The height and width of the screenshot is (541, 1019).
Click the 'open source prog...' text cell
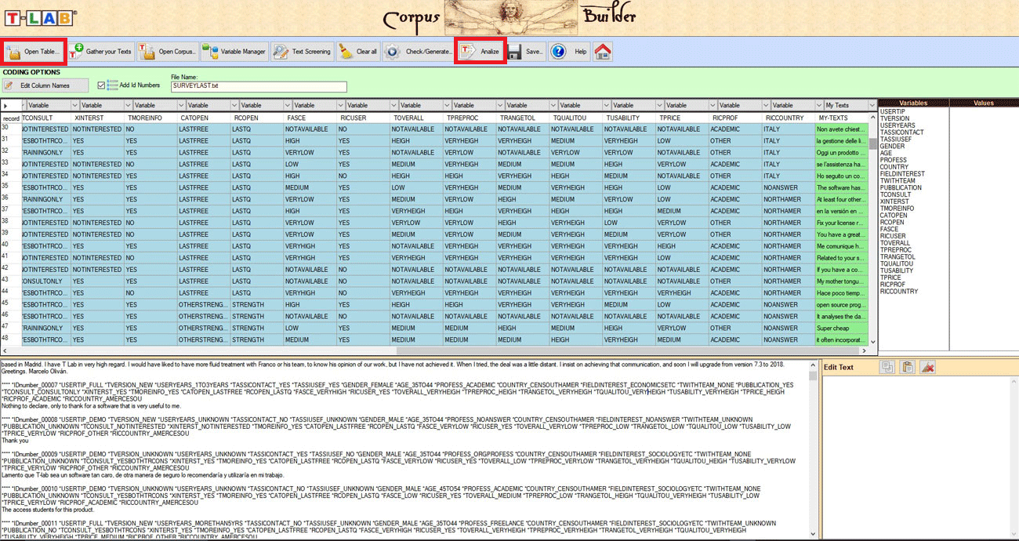(840, 305)
